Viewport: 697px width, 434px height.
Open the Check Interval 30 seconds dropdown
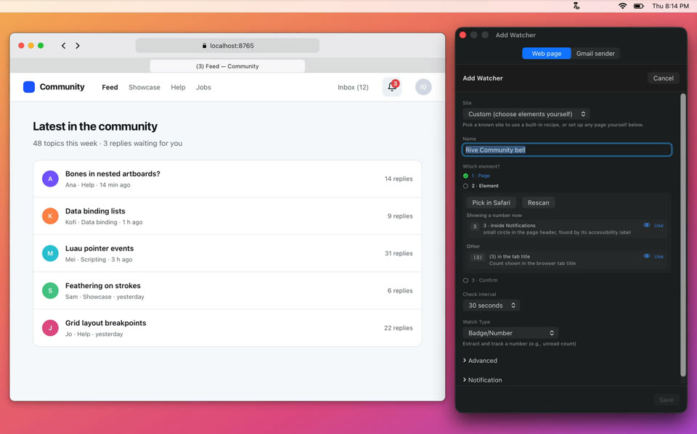click(x=492, y=306)
